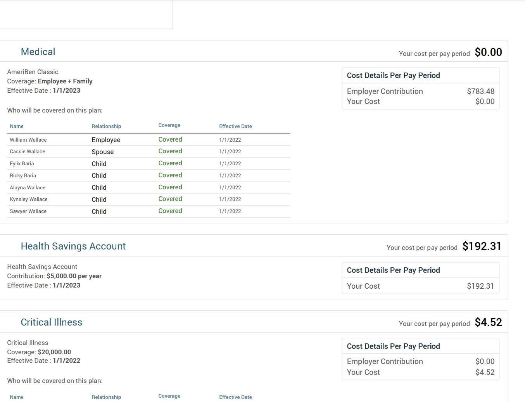Image resolution: width=525 pixels, height=402 pixels.
Task: Click the Medical table's Name column header
Action: (17, 126)
